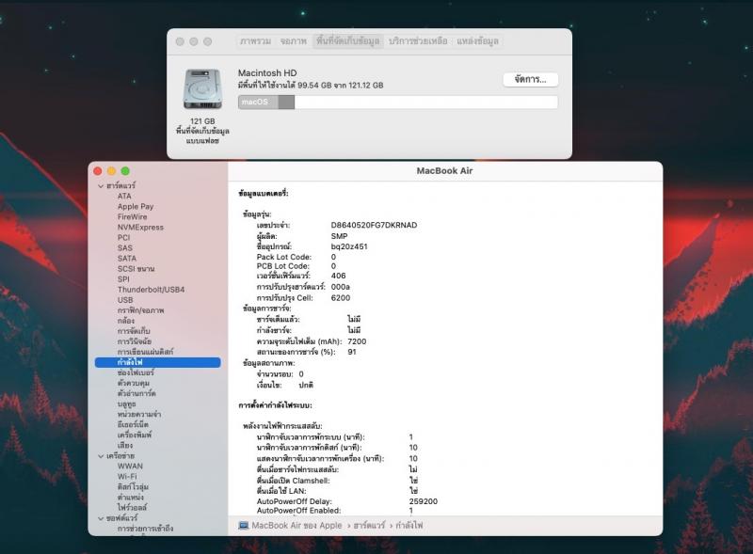Select SAS in the sidebar

point(125,247)
